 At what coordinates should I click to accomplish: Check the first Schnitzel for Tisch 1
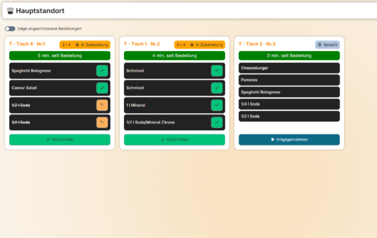217,71
